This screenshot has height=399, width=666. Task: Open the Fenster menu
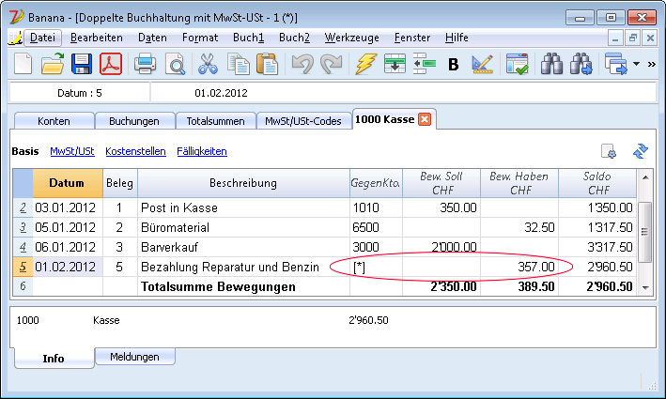[x=412, y=38]
